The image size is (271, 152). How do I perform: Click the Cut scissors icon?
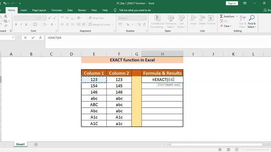6,16
